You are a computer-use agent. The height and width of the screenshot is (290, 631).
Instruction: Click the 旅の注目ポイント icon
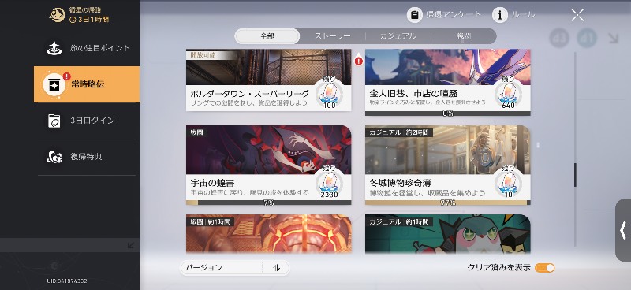click(x=54, y=48)
